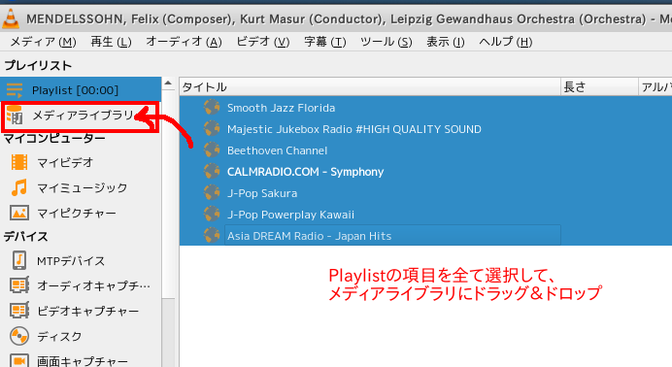Select J-Pop Sakura title
Viewport: 672px width, 367px height.
tap(262, 193)
